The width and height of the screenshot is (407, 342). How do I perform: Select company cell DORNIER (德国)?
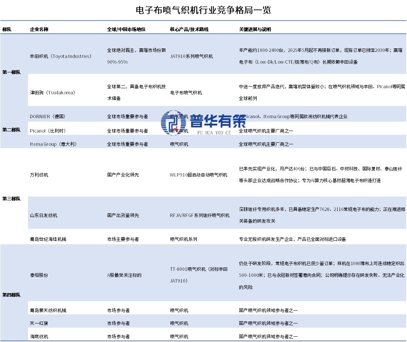click(48, 117)
